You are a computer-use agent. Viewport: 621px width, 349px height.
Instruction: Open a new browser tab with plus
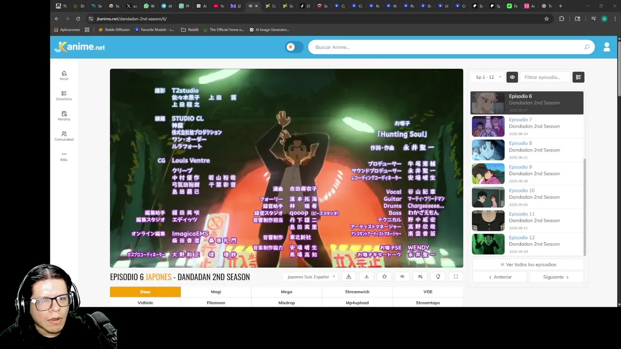(560, 6)
